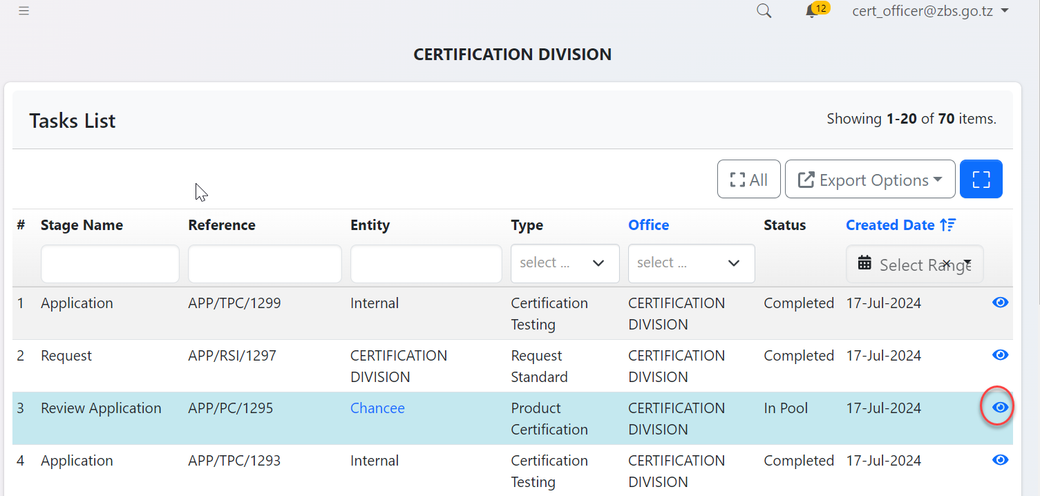Open the hamburger sidebar menu
Screen dimensions: 1040x496
click(23, 11)
